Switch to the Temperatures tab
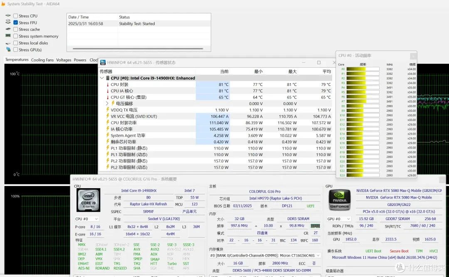The width and height of the screenshot is (449, 277). click(17, 59)
